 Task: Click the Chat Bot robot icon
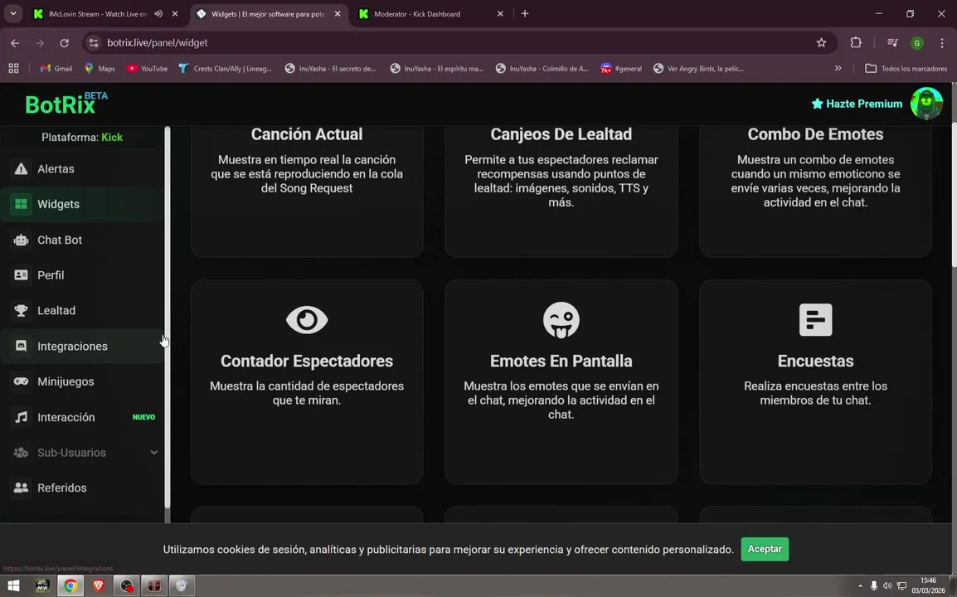click(x=21, y=240)
